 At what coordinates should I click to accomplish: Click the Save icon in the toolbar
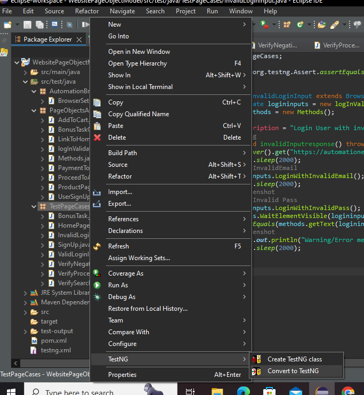[x=28, y=25]
